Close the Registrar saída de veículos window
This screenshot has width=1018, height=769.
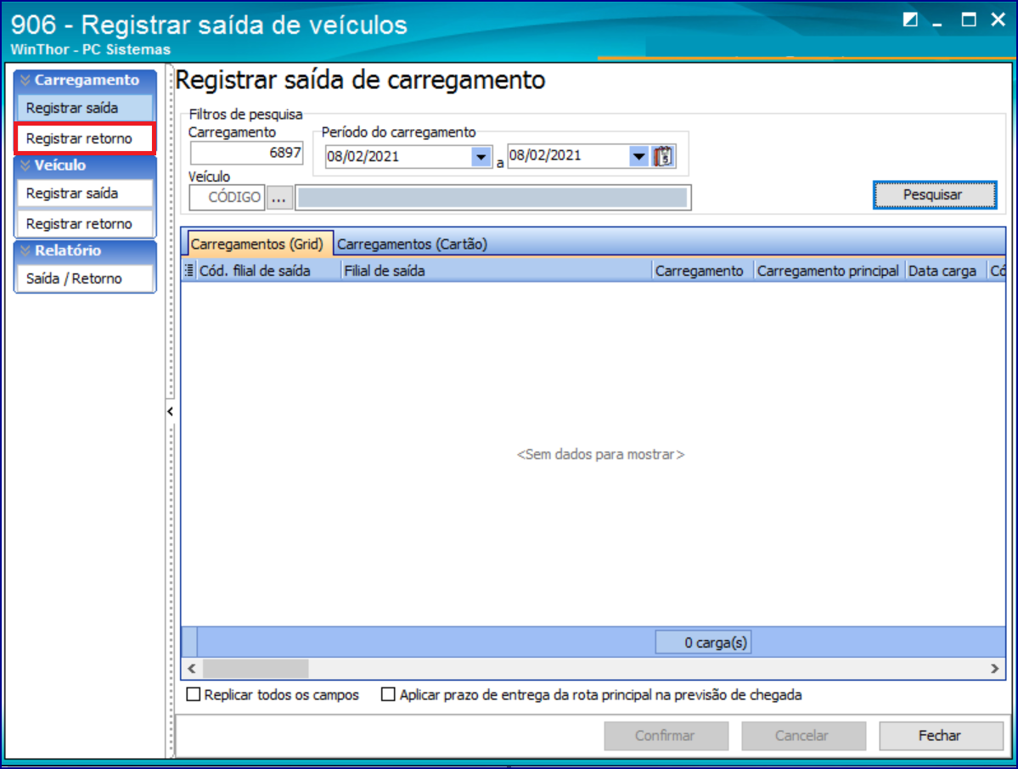998,20
